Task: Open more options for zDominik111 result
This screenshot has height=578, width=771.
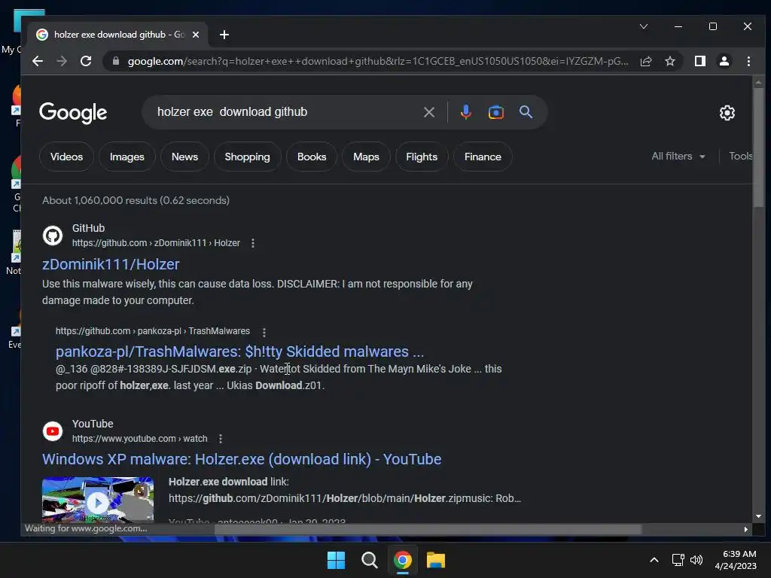Action: (253, 243)
